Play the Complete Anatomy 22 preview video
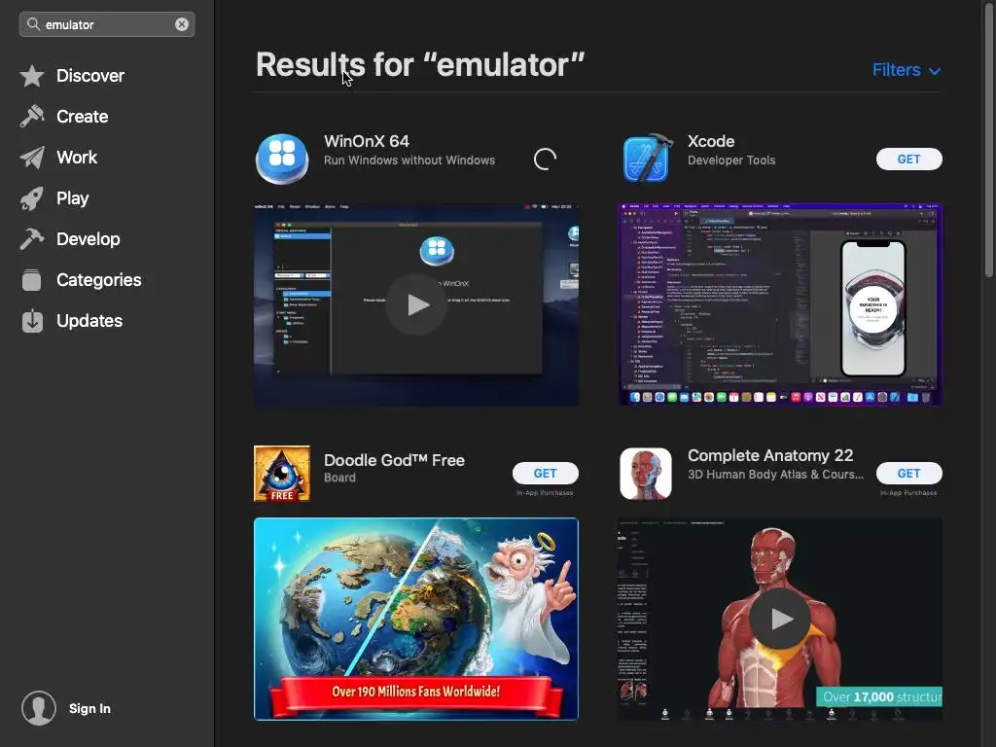Screen dimensions: 996x747 [x=780, y=619]
